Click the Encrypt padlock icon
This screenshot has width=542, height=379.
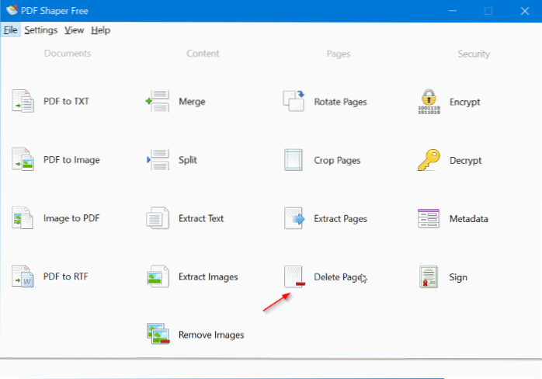(429, 101)
